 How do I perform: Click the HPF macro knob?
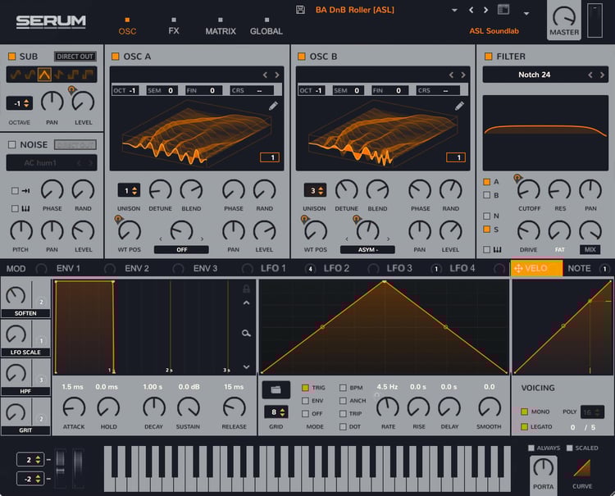(x=16, y=373)
